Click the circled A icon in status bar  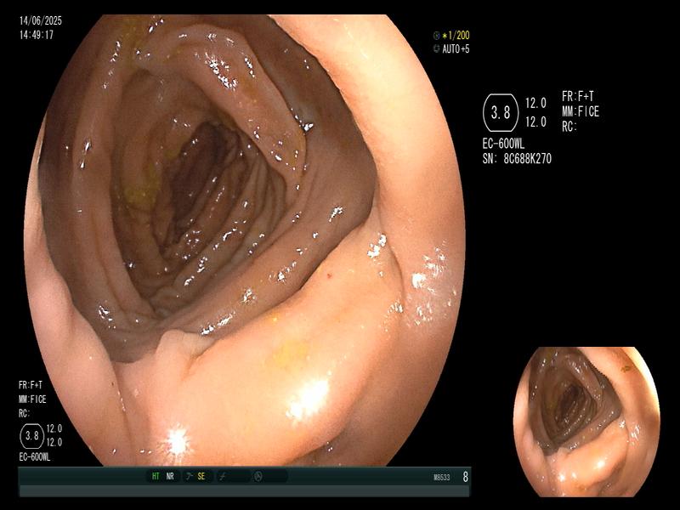coord(258,476)
